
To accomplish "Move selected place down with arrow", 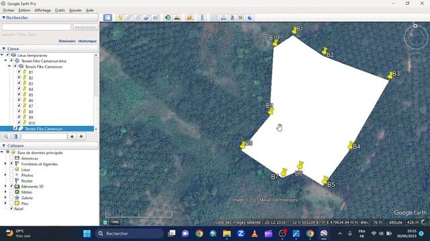I will point(81,137).
